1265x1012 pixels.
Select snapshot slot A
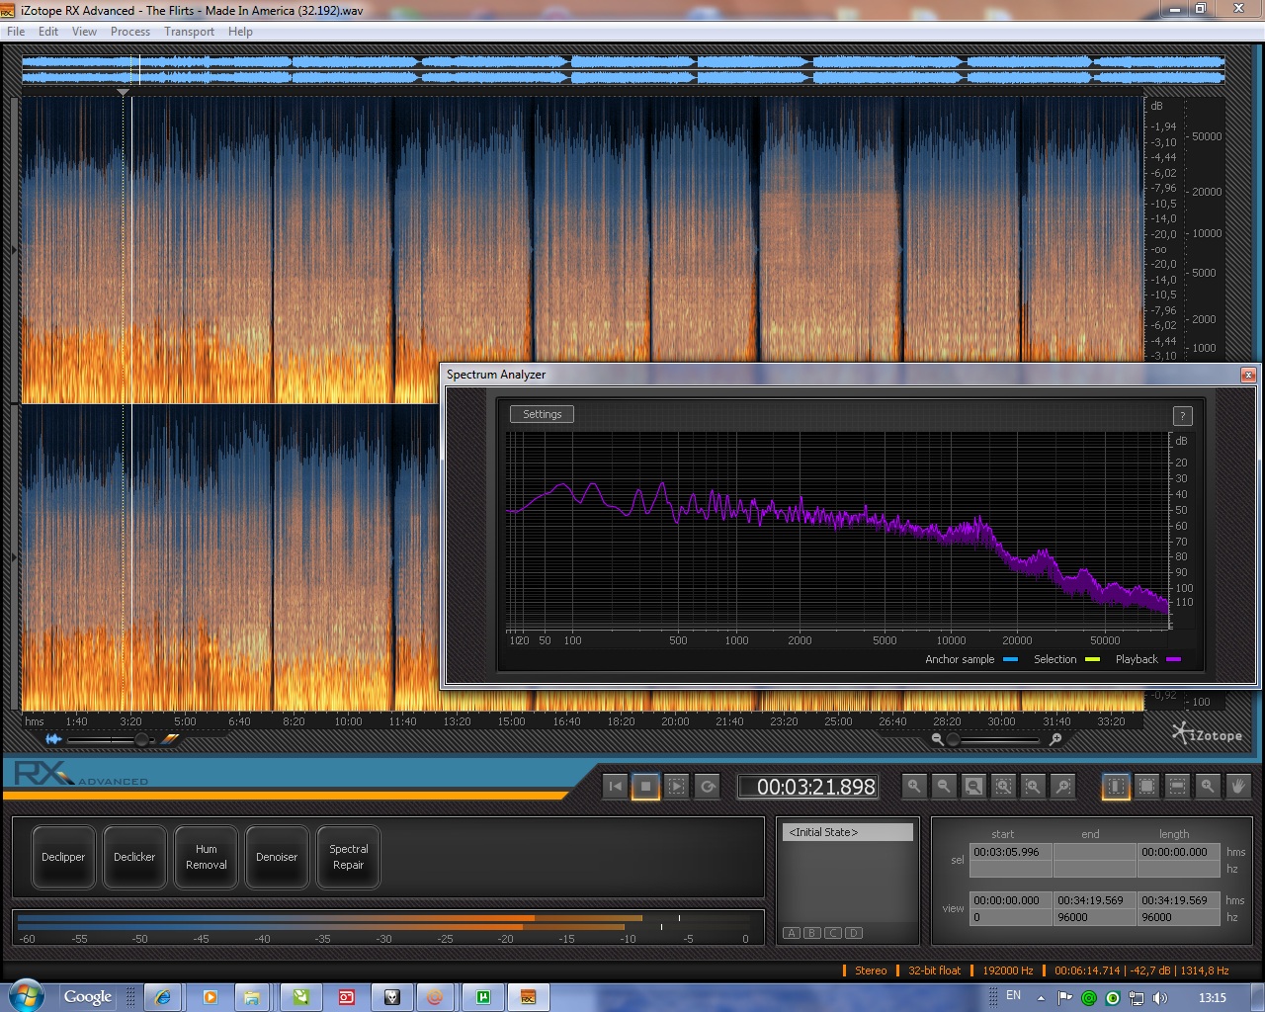[x=792, y=933]
